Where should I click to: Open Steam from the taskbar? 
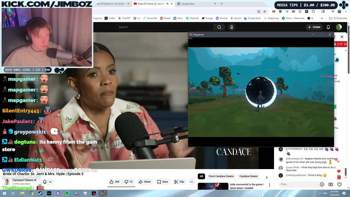[40, 193]
